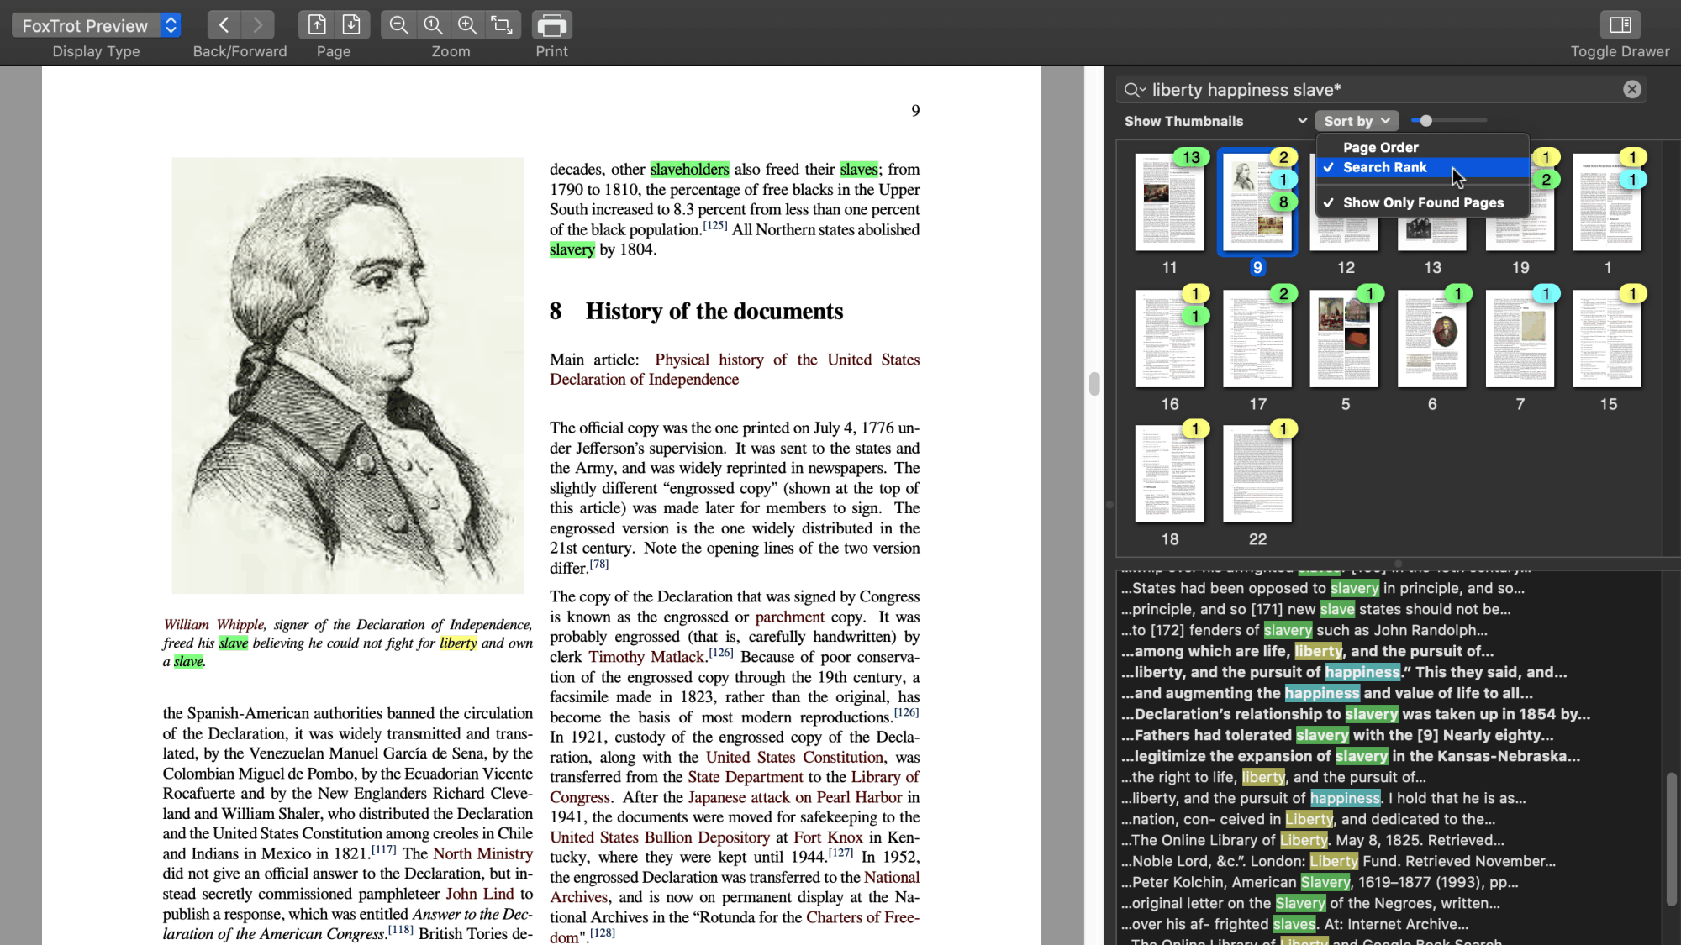The width and height of the screenshot is (1681, 945).
Task: Open footnote reference 78
Action: (x=599, y=564)
